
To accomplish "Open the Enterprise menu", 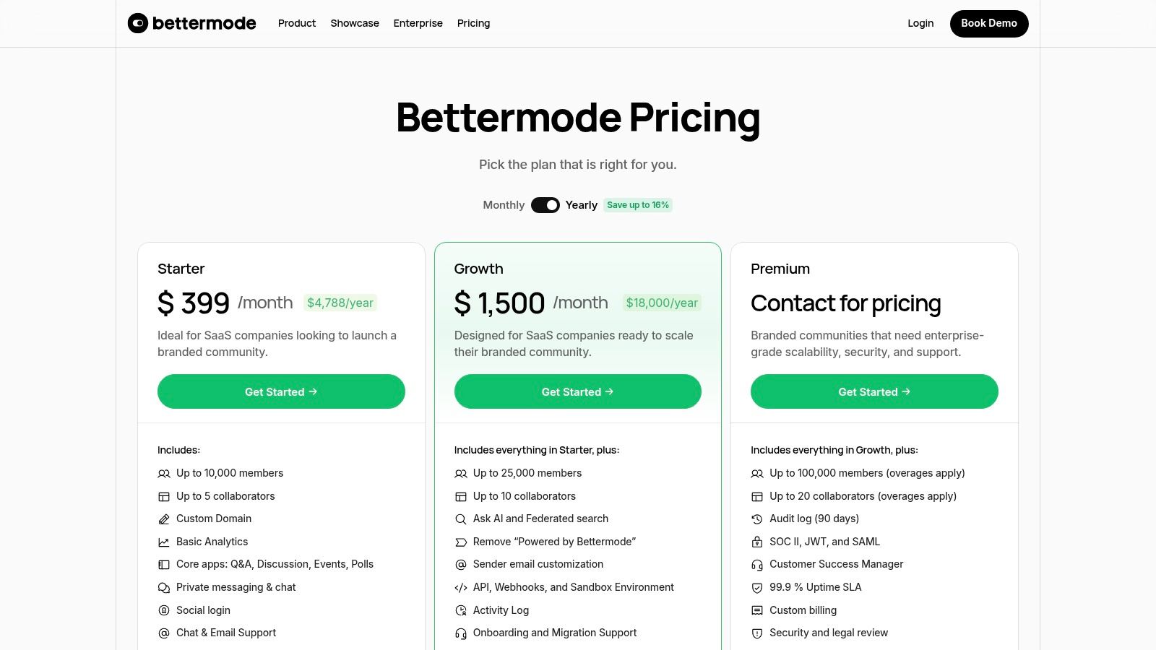I will click(418, 23).
